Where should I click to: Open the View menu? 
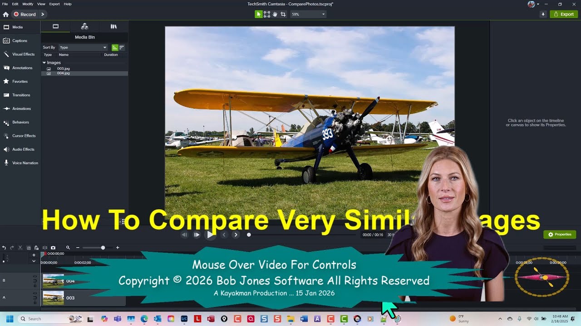click(41, 4)
